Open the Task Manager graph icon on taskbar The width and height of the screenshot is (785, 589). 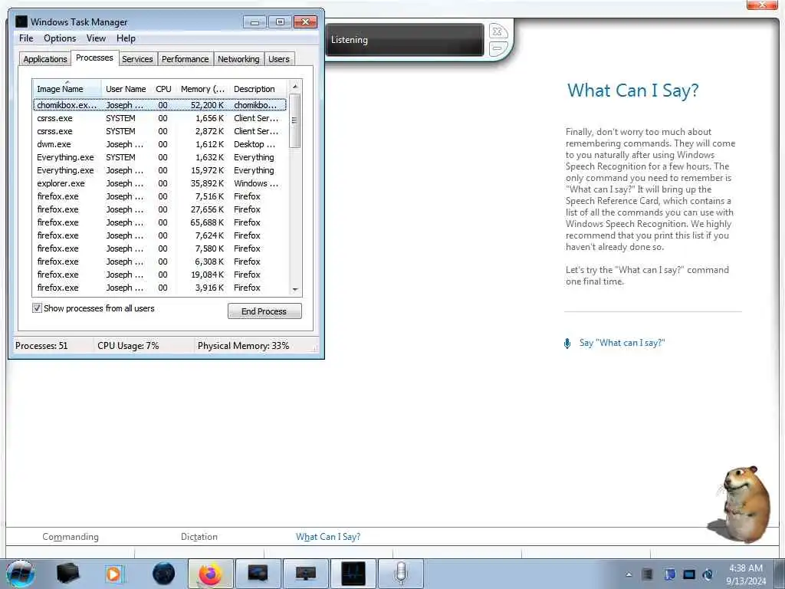[353, 574]
